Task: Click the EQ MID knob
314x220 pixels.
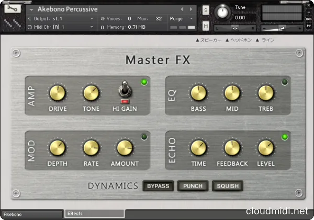Action: (232, 93)
